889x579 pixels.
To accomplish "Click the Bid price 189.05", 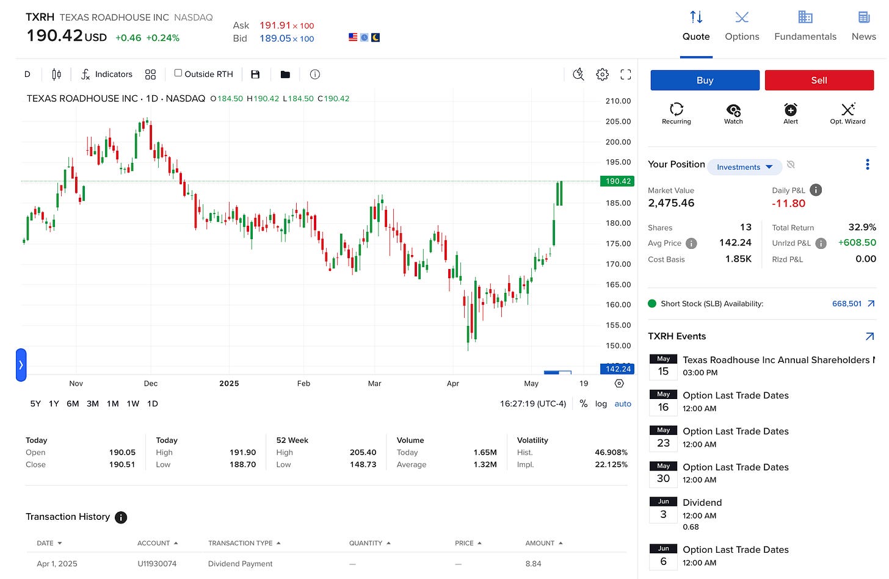I will [275, 38].
